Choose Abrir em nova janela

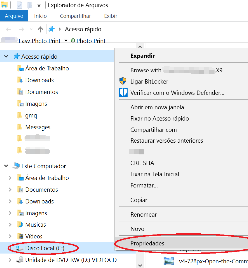coord(157,107)
